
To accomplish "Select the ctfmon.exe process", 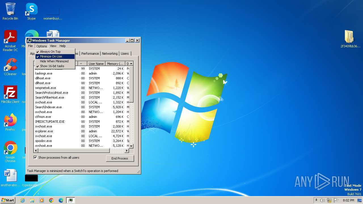I will pyautogui.click(x=81, y=117).
